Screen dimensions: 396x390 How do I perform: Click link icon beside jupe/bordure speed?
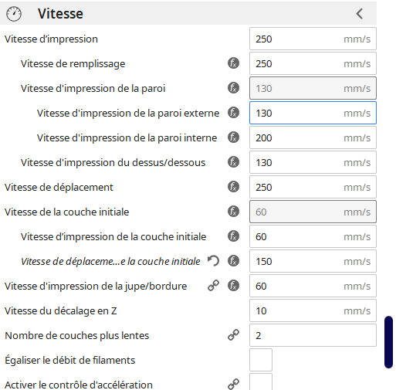click(213, 286)
